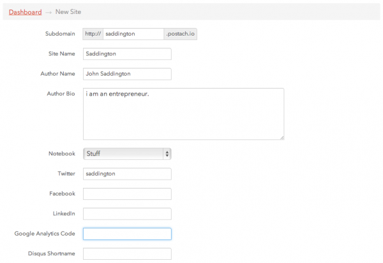Click the Subdomain label

[60, 34]
